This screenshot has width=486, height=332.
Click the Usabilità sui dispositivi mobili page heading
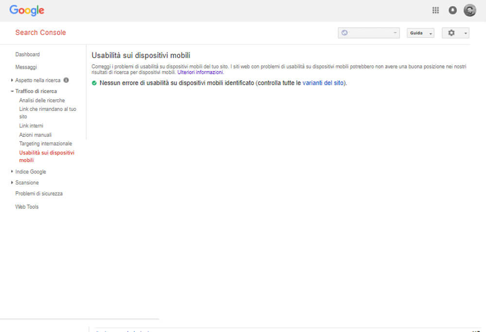pos(141,55)
